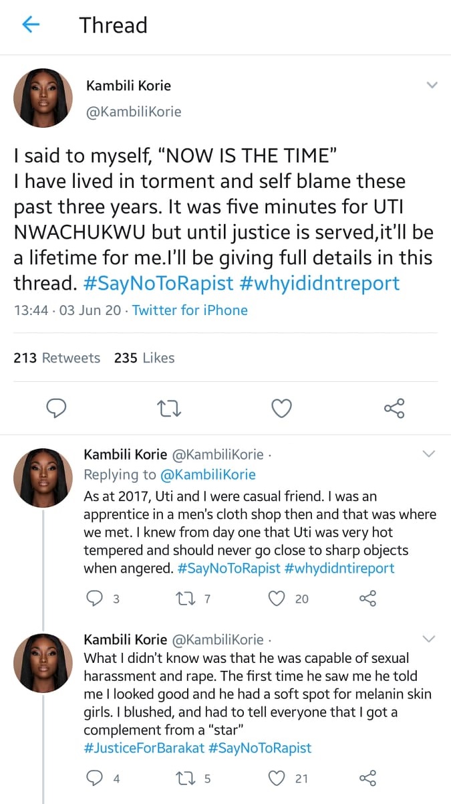Image resolution: width=451 pixels, height=804 pixels.
Task: Open the main tweet's options chevron
Action: pyautogui.click(x=432, y=85)
